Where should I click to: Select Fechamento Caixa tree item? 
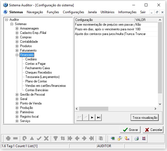[x=37, y=68]
